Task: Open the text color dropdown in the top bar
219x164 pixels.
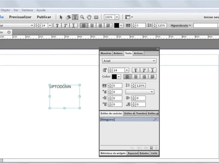Action: (121, 25)
